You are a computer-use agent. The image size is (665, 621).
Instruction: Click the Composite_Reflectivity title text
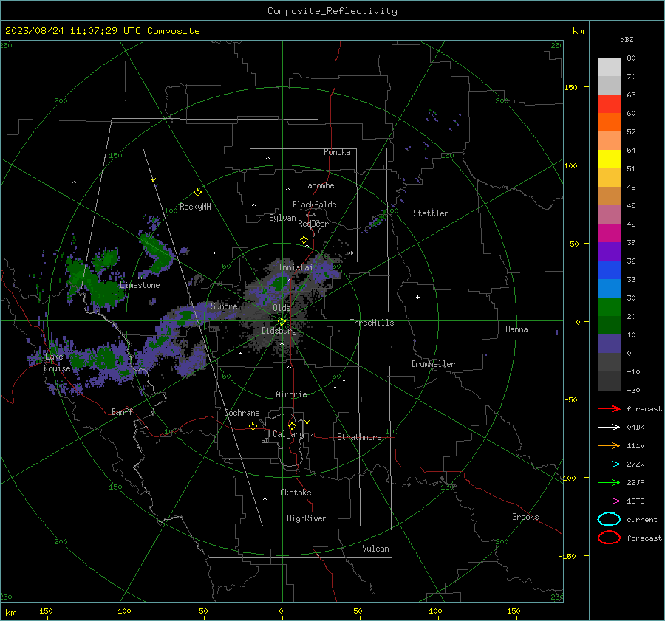coord(332,11)
